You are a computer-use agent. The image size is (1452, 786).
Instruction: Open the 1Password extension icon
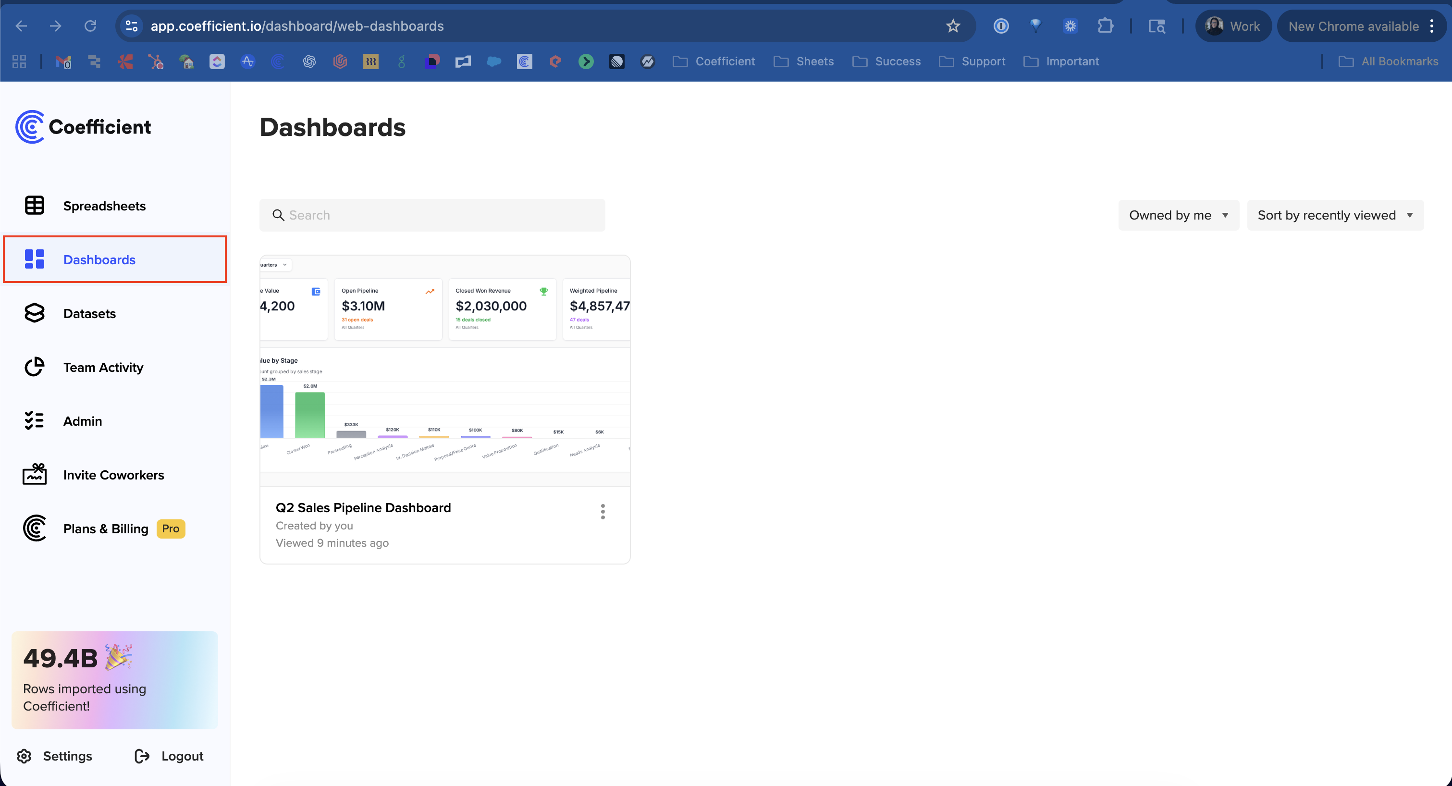tap(1001, 26)
